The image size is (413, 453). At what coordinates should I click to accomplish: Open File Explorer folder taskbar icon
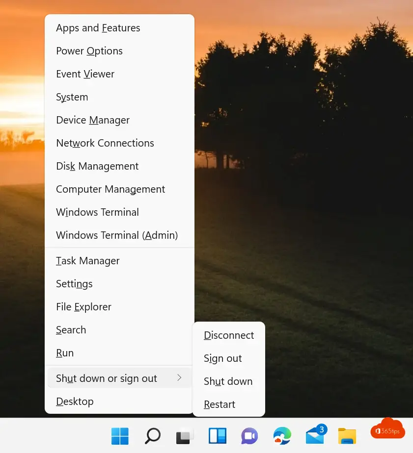pos(347,436)
